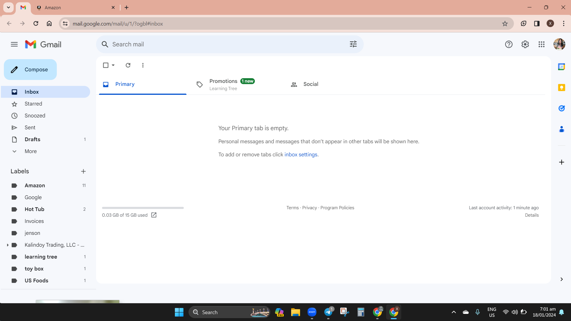
Task: Open Google Tasks side panel
Action: [561, 108]
